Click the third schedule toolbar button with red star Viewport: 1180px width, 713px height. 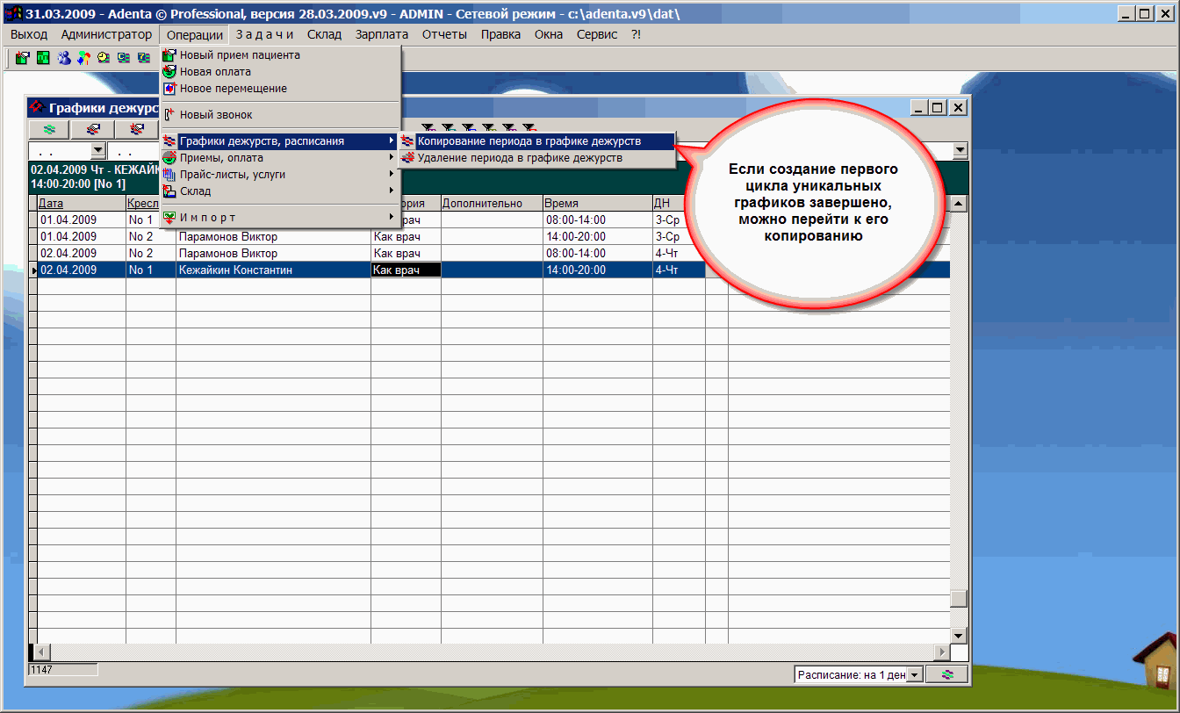point(136,129)
